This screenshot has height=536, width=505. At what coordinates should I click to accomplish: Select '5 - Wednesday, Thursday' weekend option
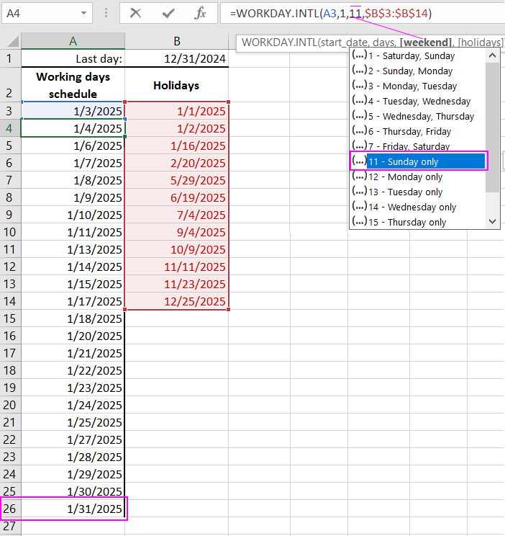click(x=418, y=116)
